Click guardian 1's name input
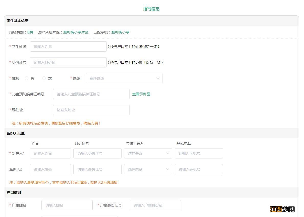Image resolution: width=304 pixels, height=217 pixels. coord(50,153)
